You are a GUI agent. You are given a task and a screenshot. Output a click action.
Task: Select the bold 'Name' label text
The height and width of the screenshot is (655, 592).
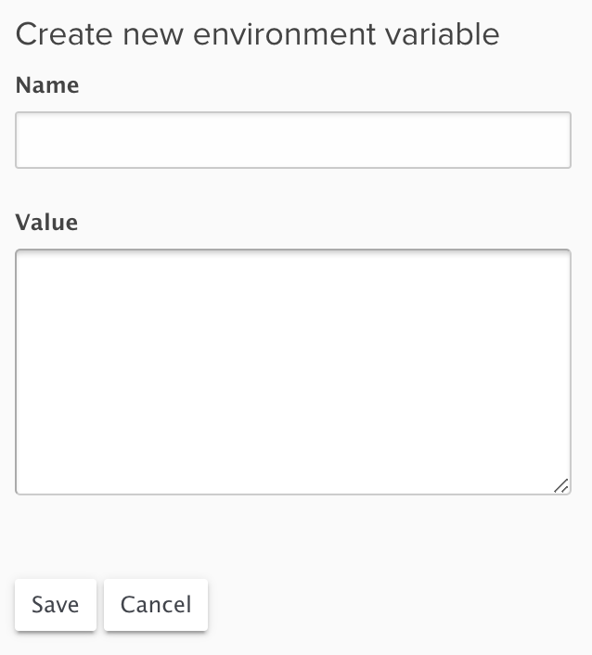point(47,85)
